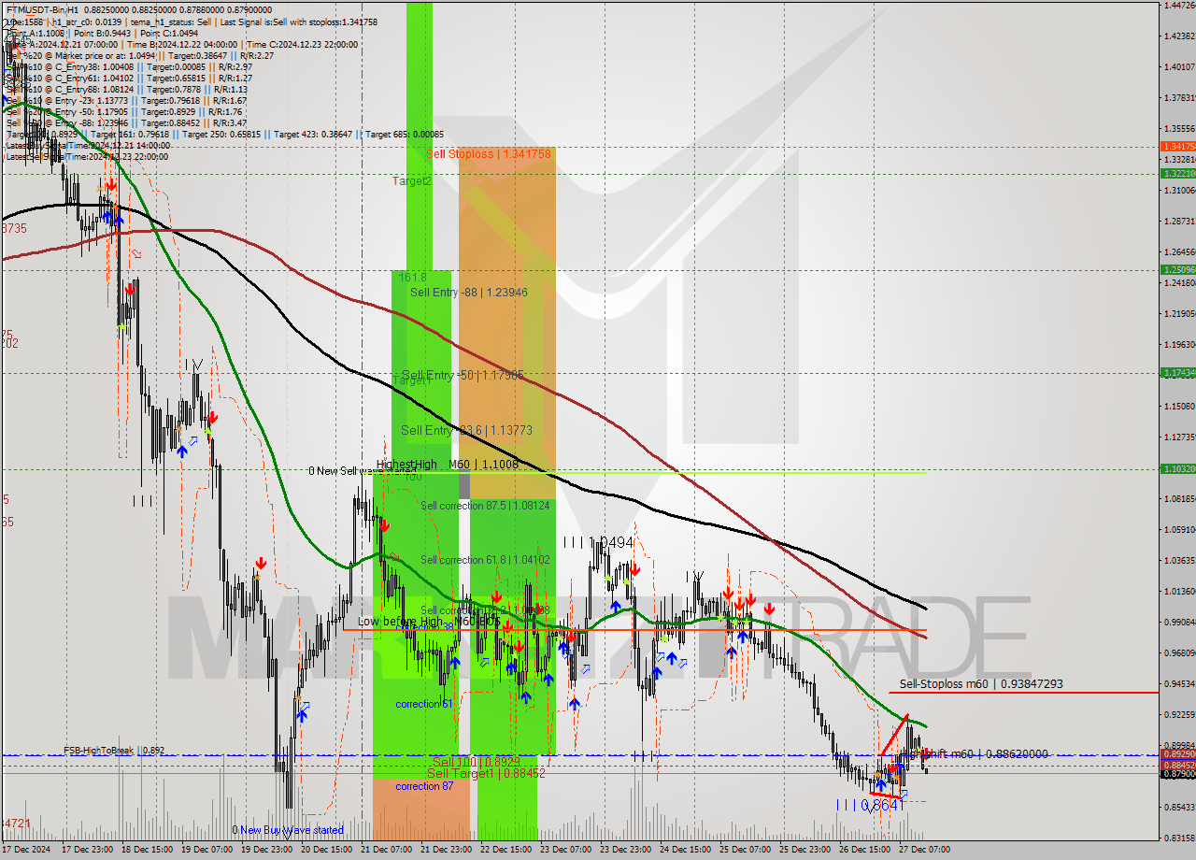The image size is (1196, 860).
Task: Click the green 1.10320 price tag on axis
Action: click(x=1177, y=468)
